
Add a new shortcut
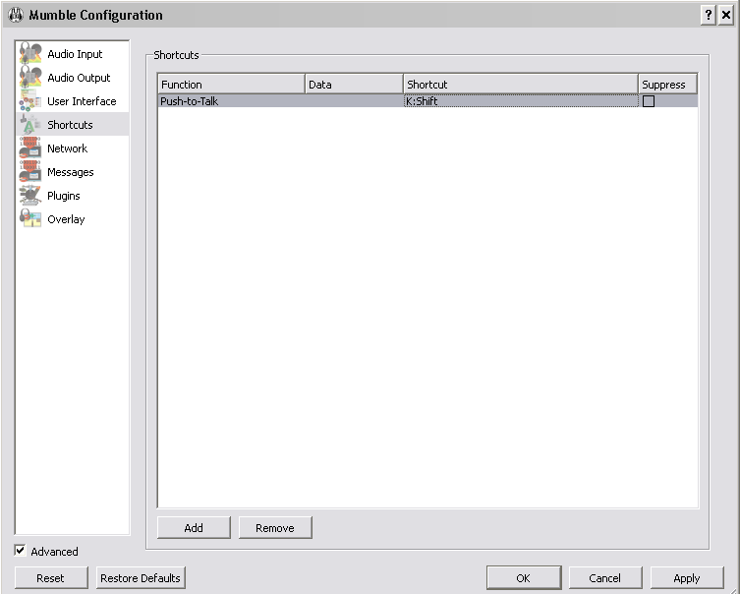[x=194, y=527]
